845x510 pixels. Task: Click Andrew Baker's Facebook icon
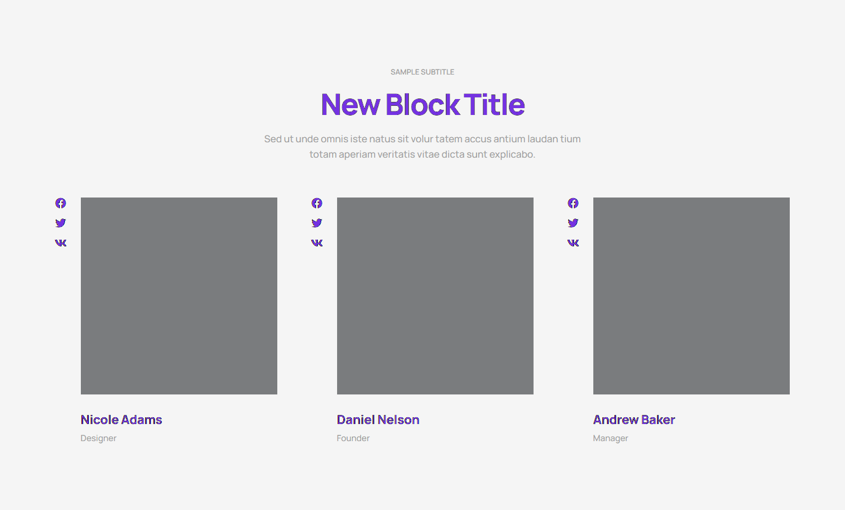(x=573, y=203)
